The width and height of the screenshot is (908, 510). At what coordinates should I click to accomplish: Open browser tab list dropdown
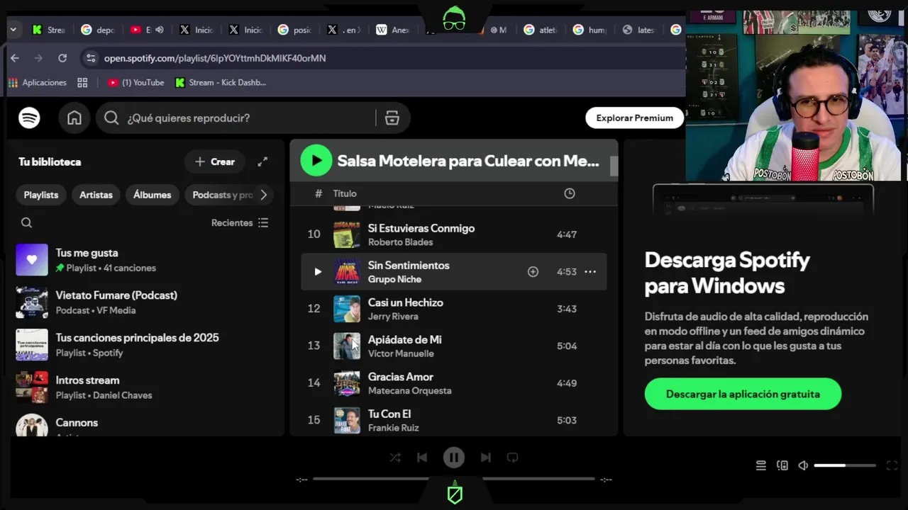tap(13, 30)
